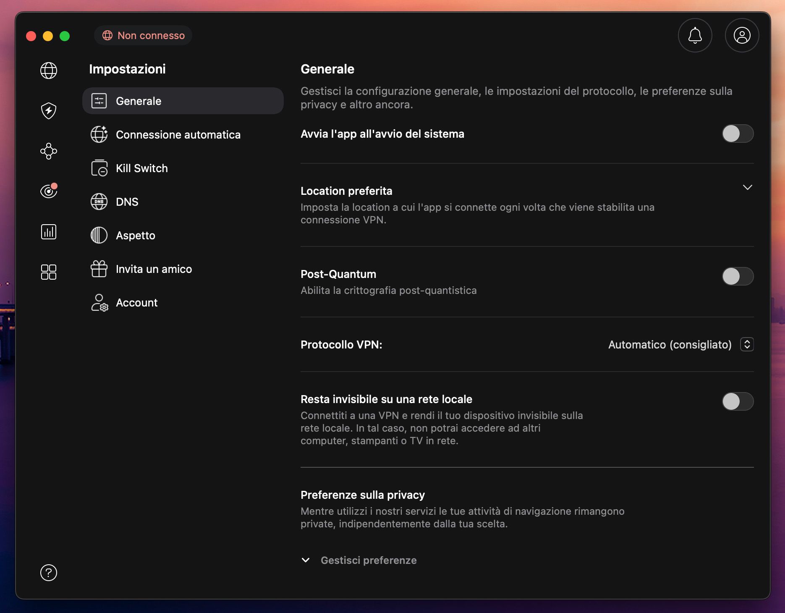The width and height of the screenshot is (785, 613).
Task: Open the Kill Switch settings page
Action: click(x=141, y=168)
